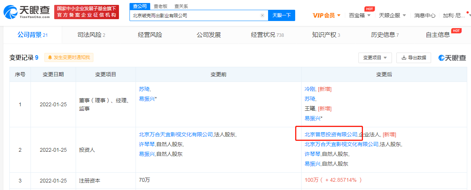Open 北京万合天宜影视文化有限公司 link in 变更后
This screenshot has width=471, height=190.
[341, 144]
